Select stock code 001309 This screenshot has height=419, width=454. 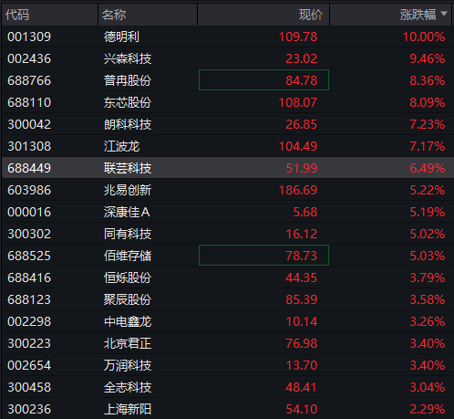tap(29, 37)
